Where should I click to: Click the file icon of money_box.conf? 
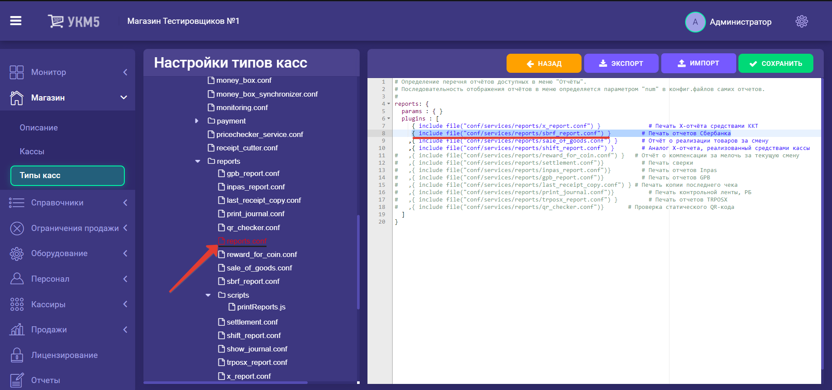click(x=211, y=80)
